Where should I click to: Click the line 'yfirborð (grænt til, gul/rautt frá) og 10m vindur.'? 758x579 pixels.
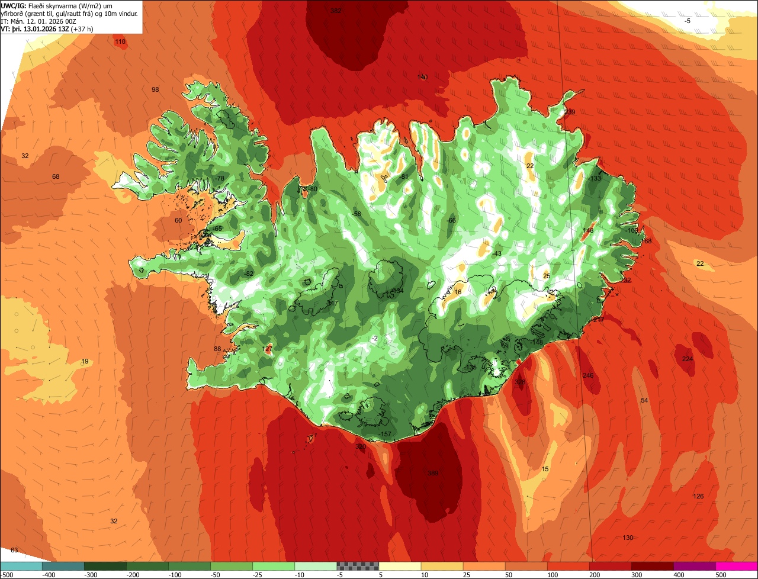[x=69, y=13]
